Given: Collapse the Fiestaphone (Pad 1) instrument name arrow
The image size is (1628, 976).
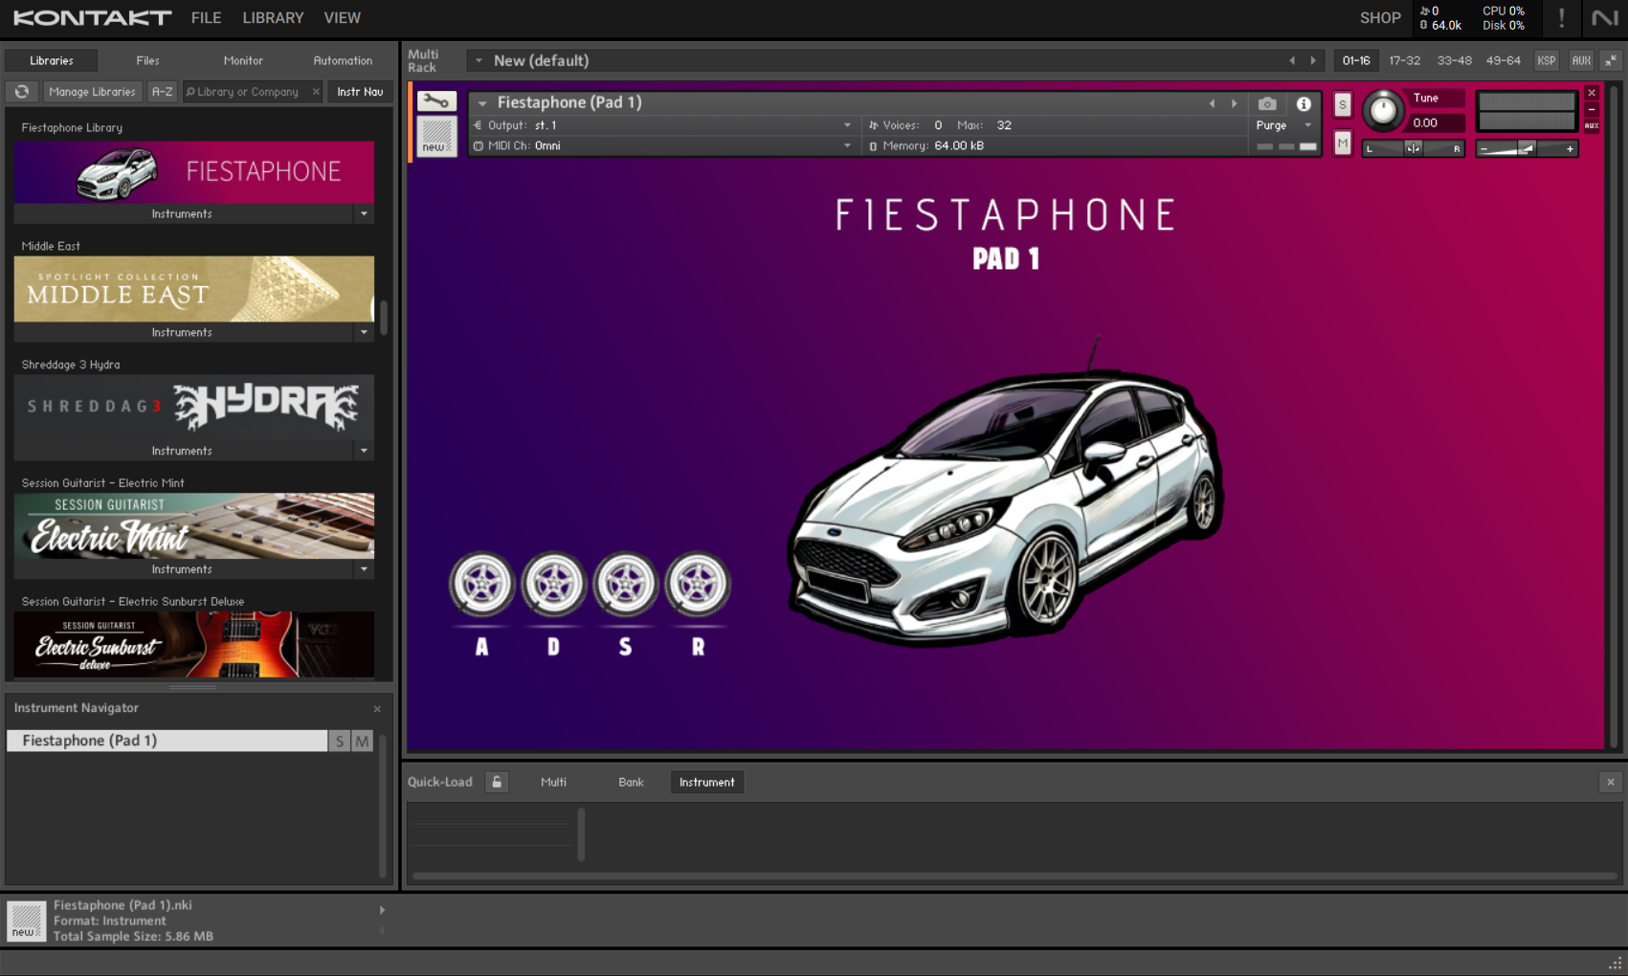Looking at the screenshot, I should [x=482, y=103].
